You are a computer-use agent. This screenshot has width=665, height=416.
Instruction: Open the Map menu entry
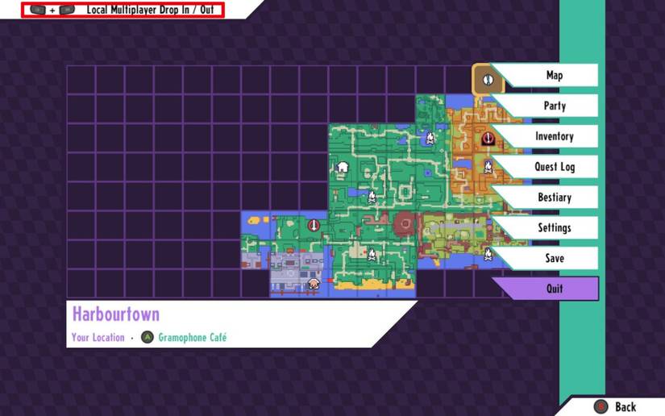point(554,76)
